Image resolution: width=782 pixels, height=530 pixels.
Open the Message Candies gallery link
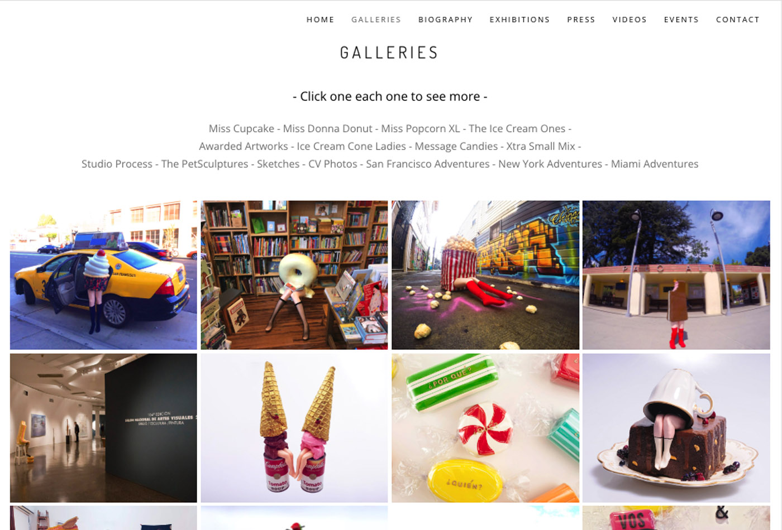click(456, 147)
